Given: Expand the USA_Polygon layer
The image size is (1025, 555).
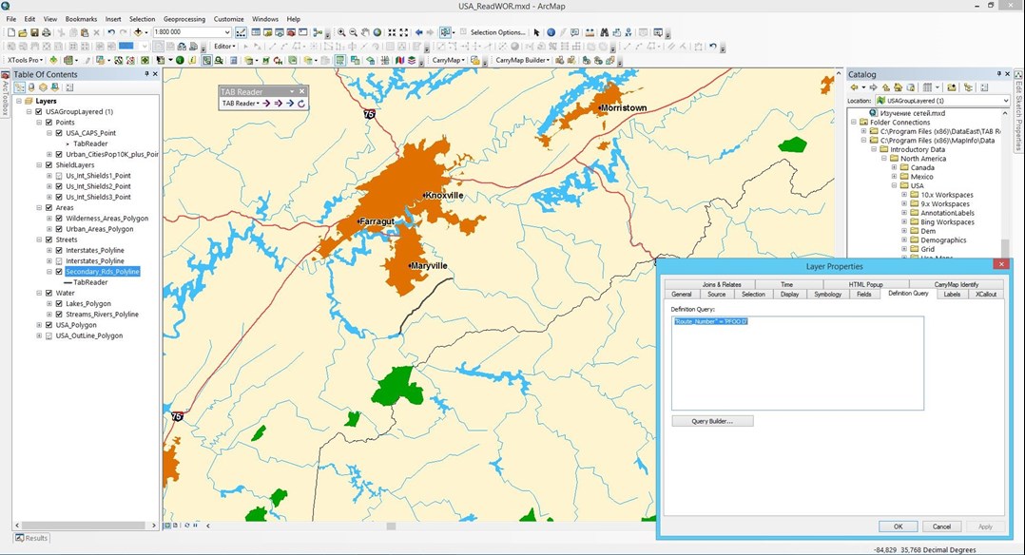Looking at the screenshot, I should (39, 325).
